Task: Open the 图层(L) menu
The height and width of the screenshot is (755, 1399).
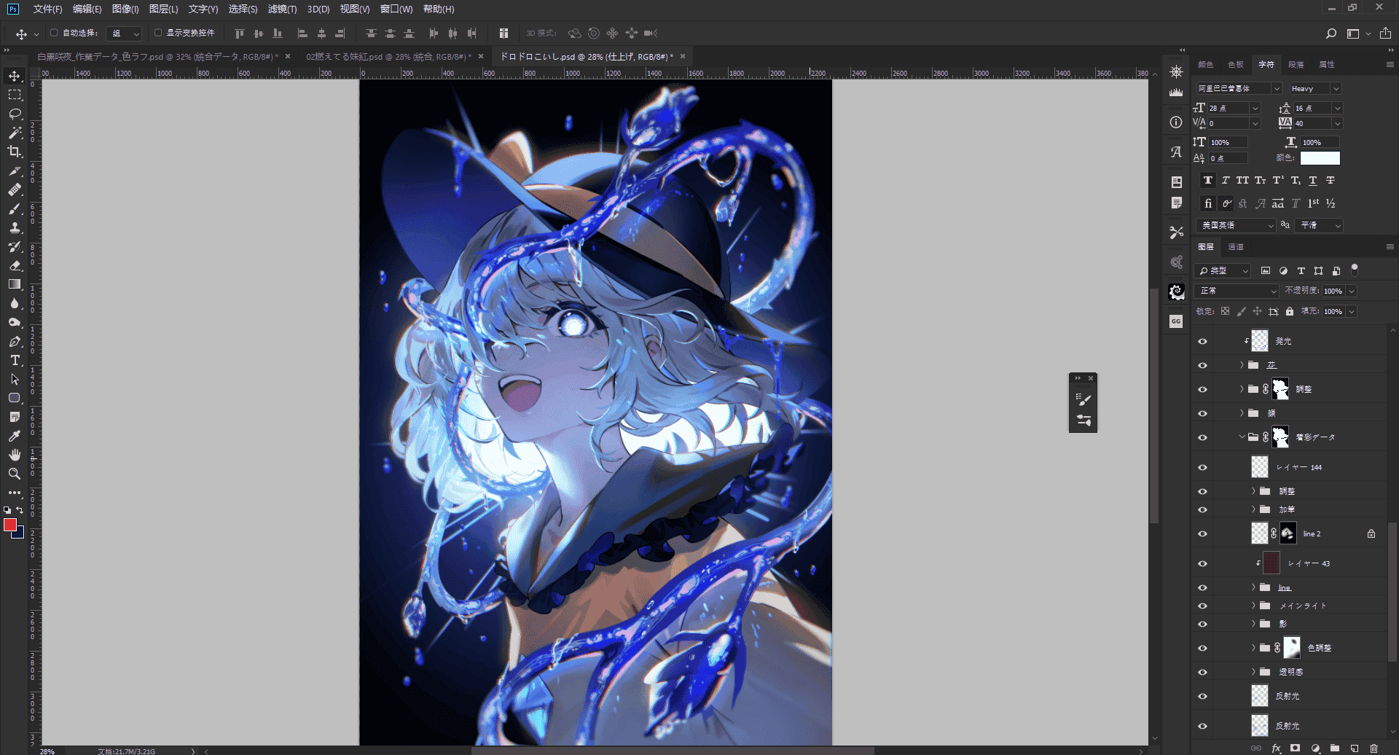Action: coord(163,9)
